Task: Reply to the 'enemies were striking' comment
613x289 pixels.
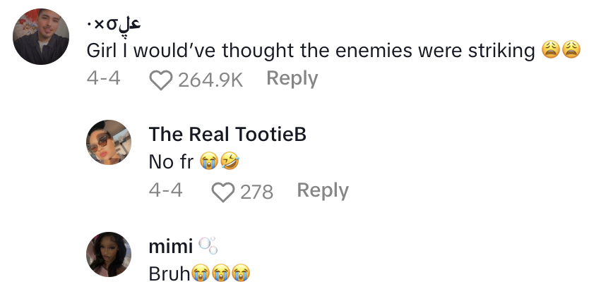Action: pyautogui.click(x=292, y=79)
